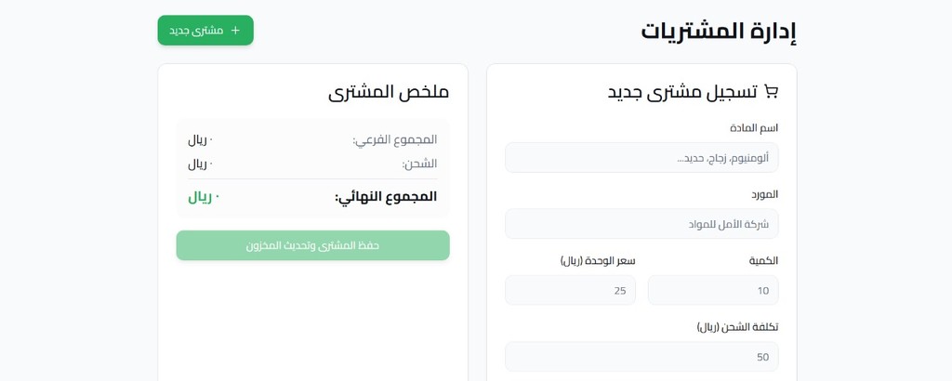The width and height of the screenshot is (952, 381).
Task: Focus the اسم المادة input field
Action: point(641,157)
